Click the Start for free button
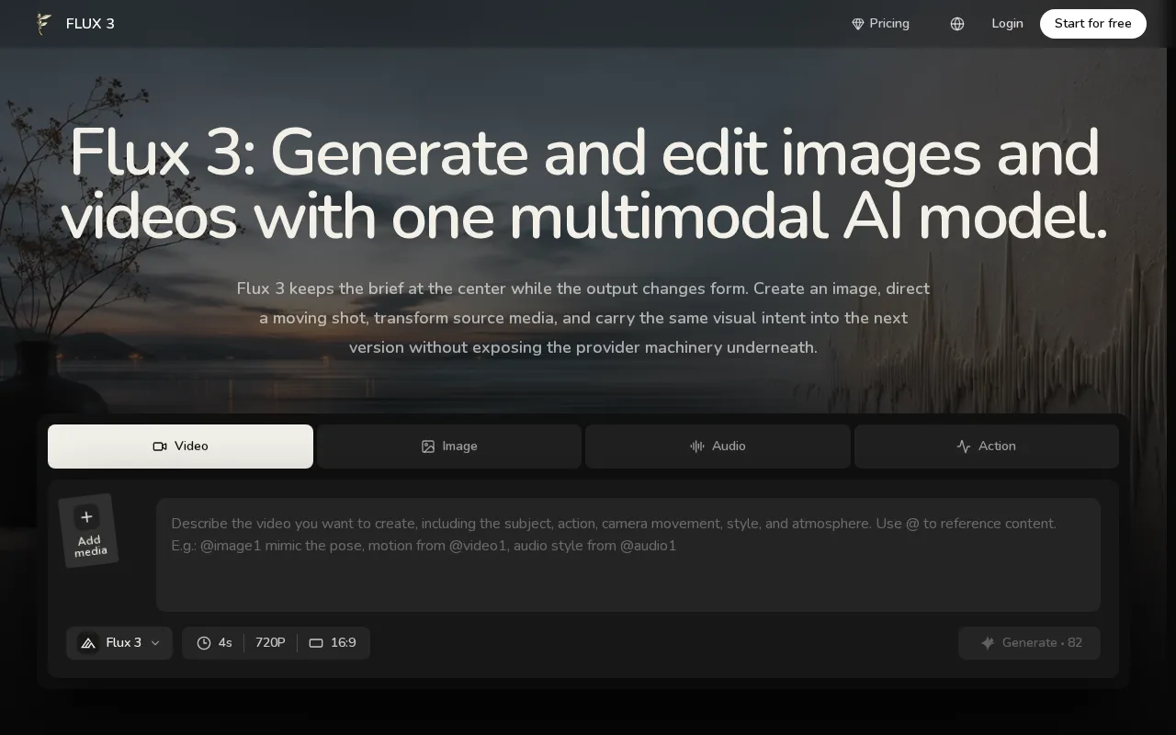This screenshot has height=735, width=1176. [x=1092, y=24]
